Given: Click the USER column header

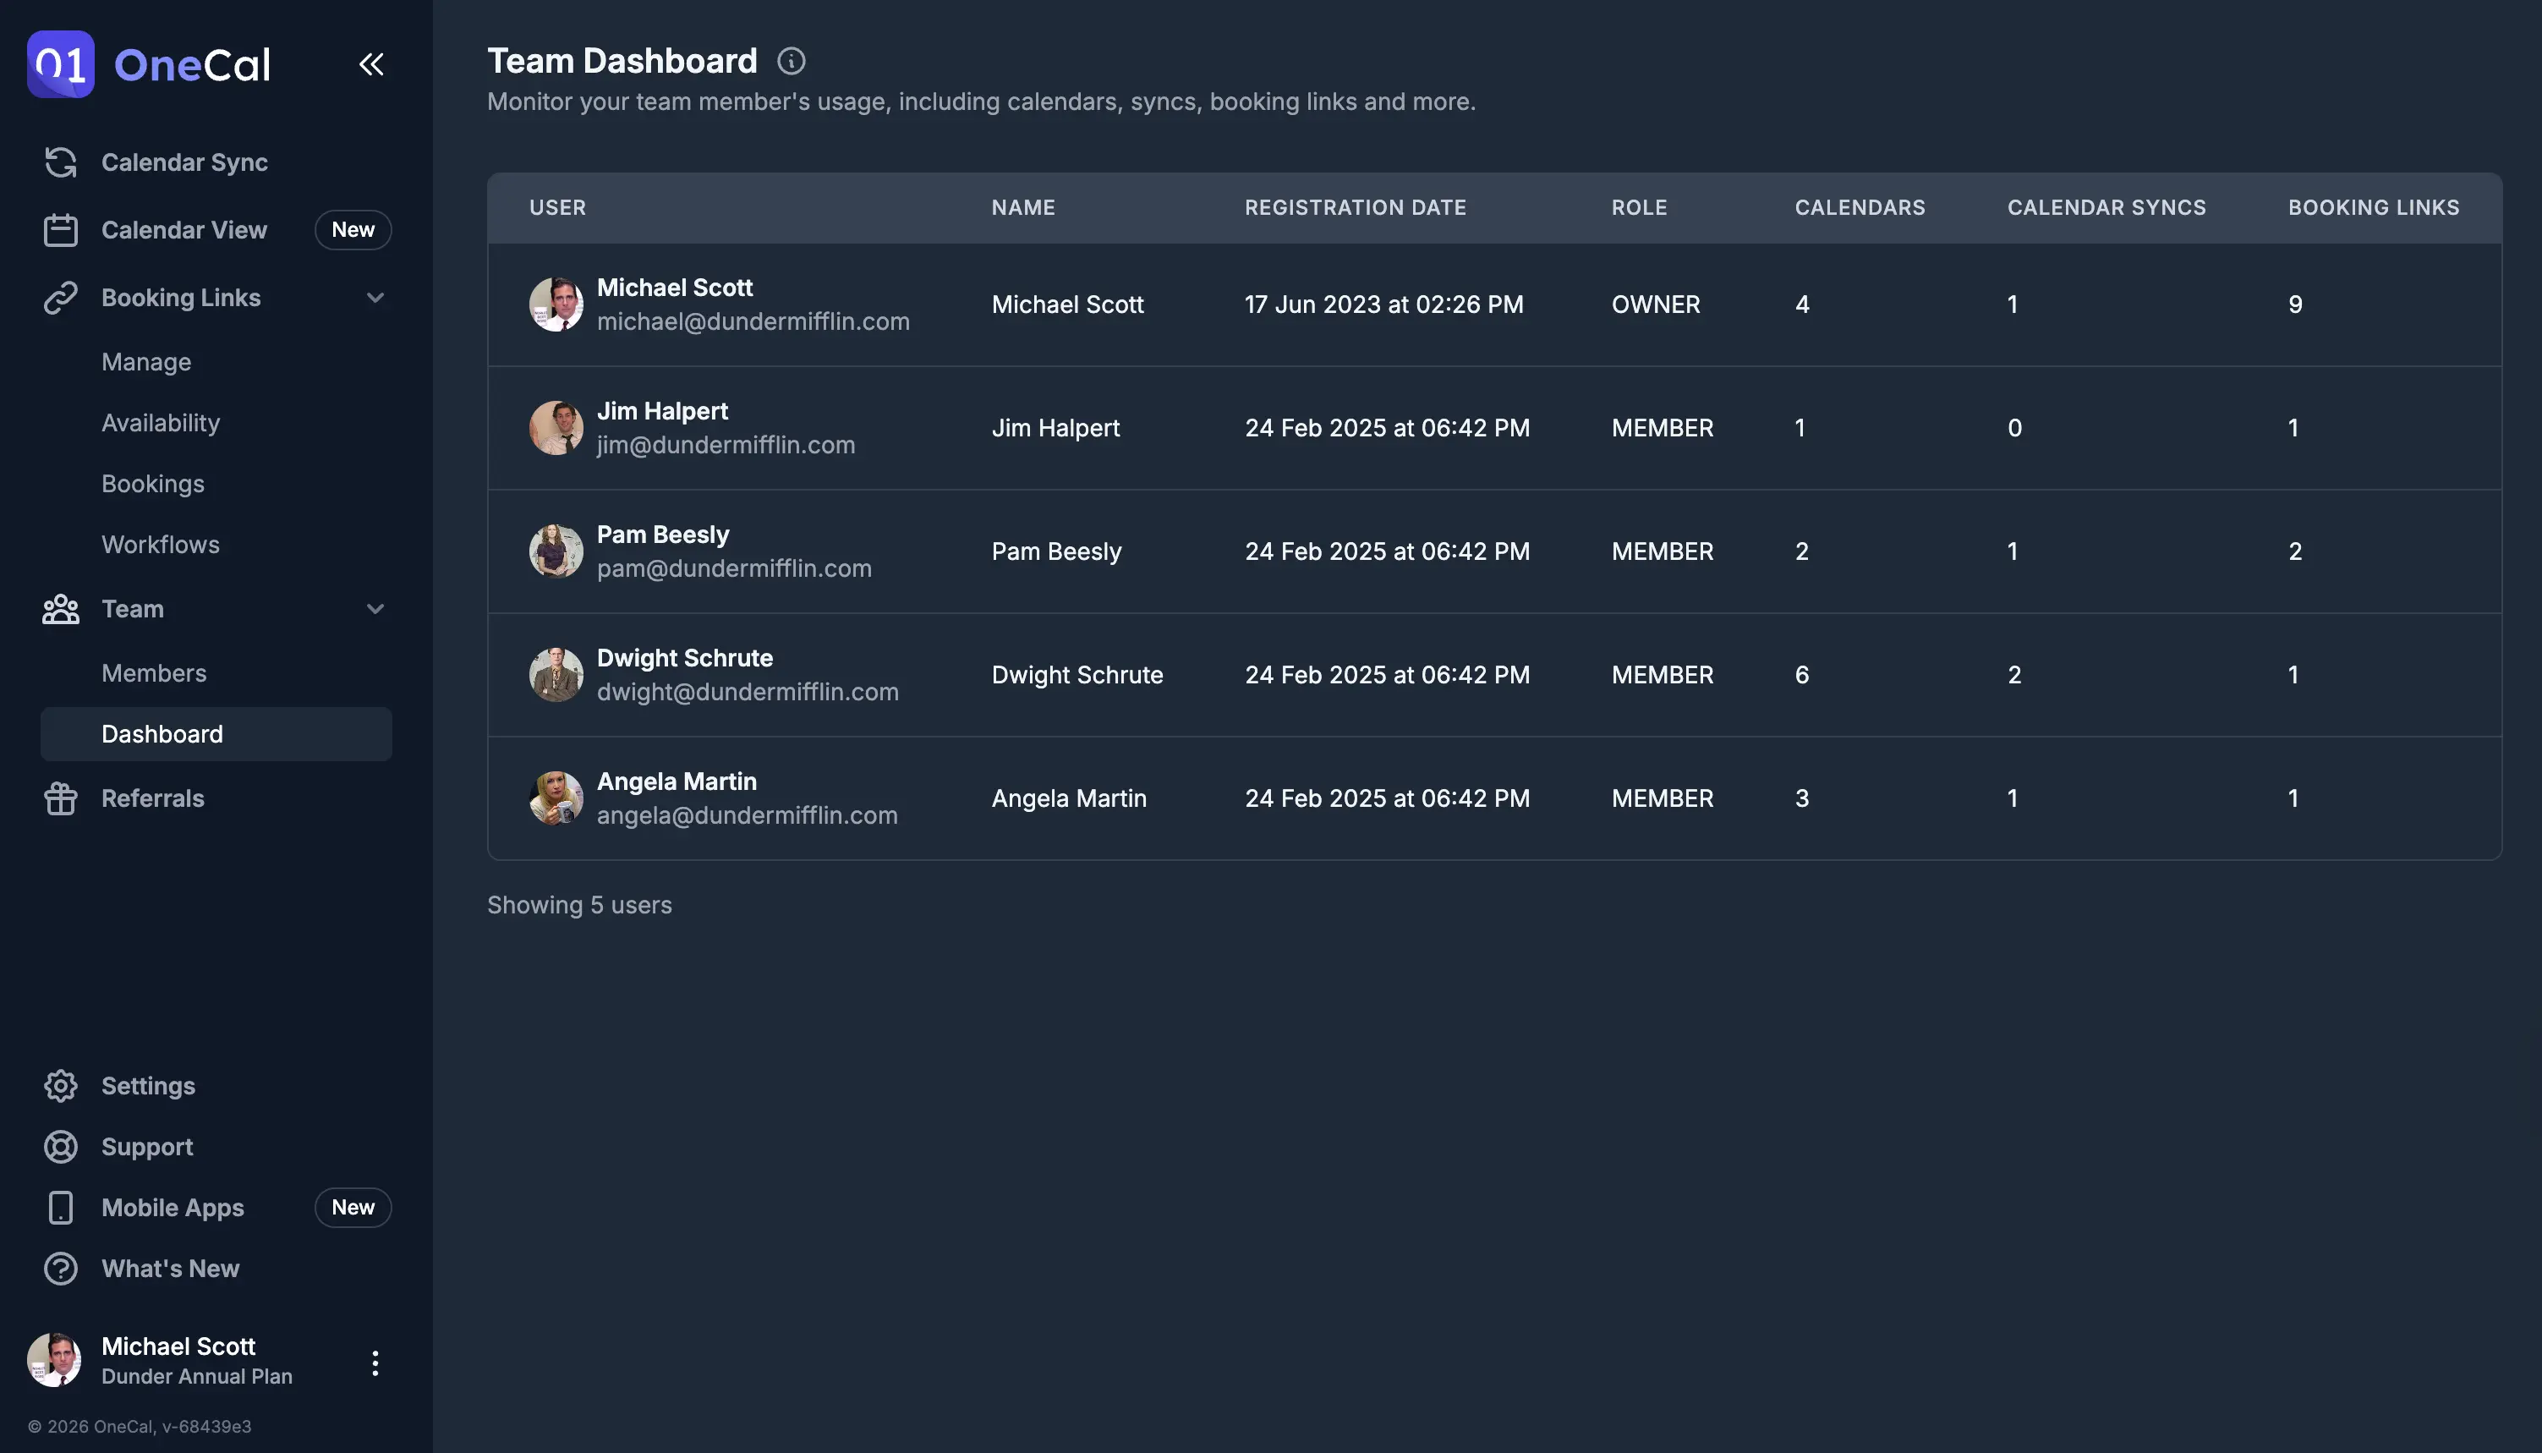Looking at the screenshot, I should point(557,207).
